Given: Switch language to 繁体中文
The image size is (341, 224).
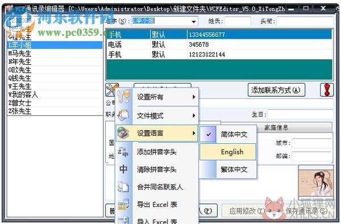Looking at the screenshot, I should (228, 169).
